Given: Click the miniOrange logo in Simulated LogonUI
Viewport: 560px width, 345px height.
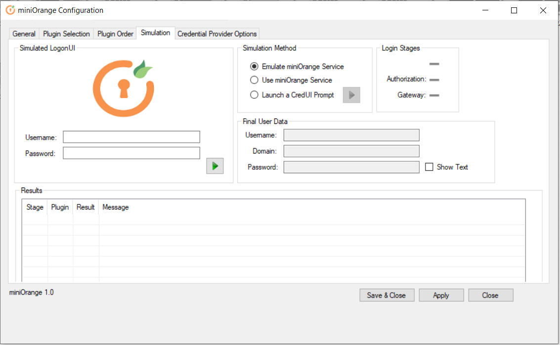Looking at the screenshot, I should click(x=124, y=88).
